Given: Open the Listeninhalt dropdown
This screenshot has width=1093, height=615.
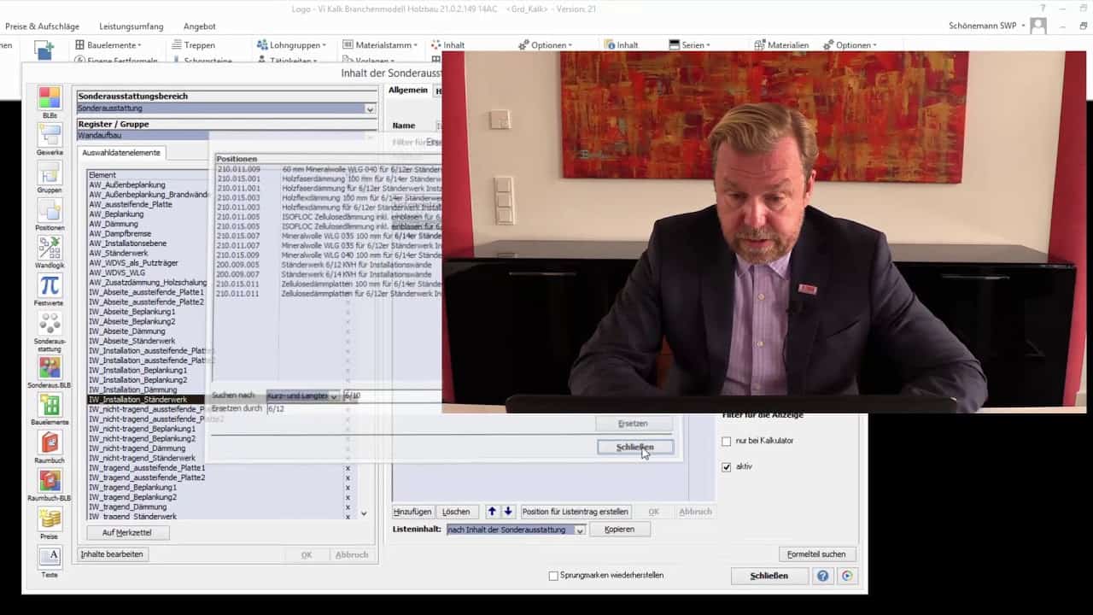Looking at the screenshot, I should click(x=580, y=530).
